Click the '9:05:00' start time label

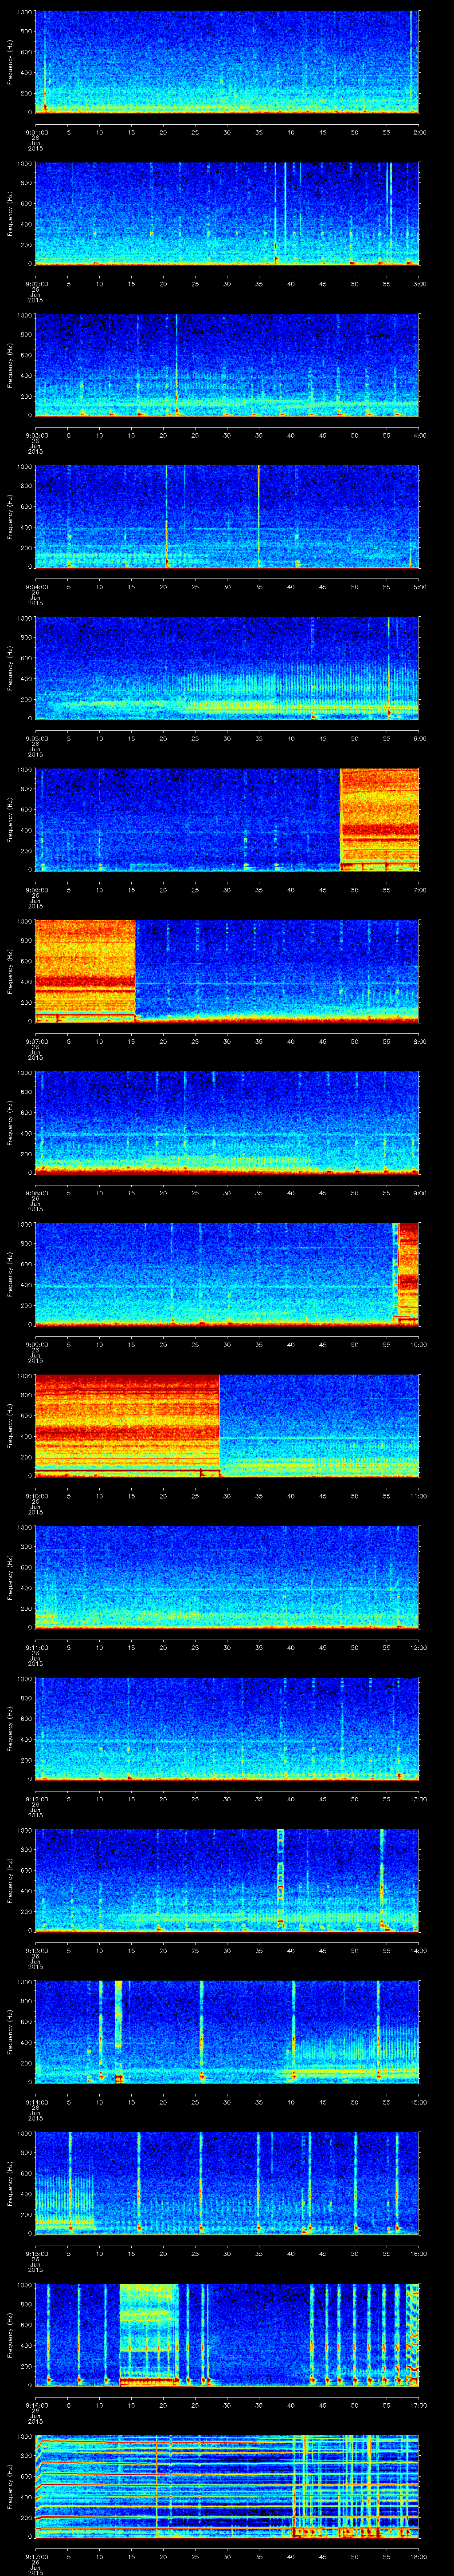[36, 738]
